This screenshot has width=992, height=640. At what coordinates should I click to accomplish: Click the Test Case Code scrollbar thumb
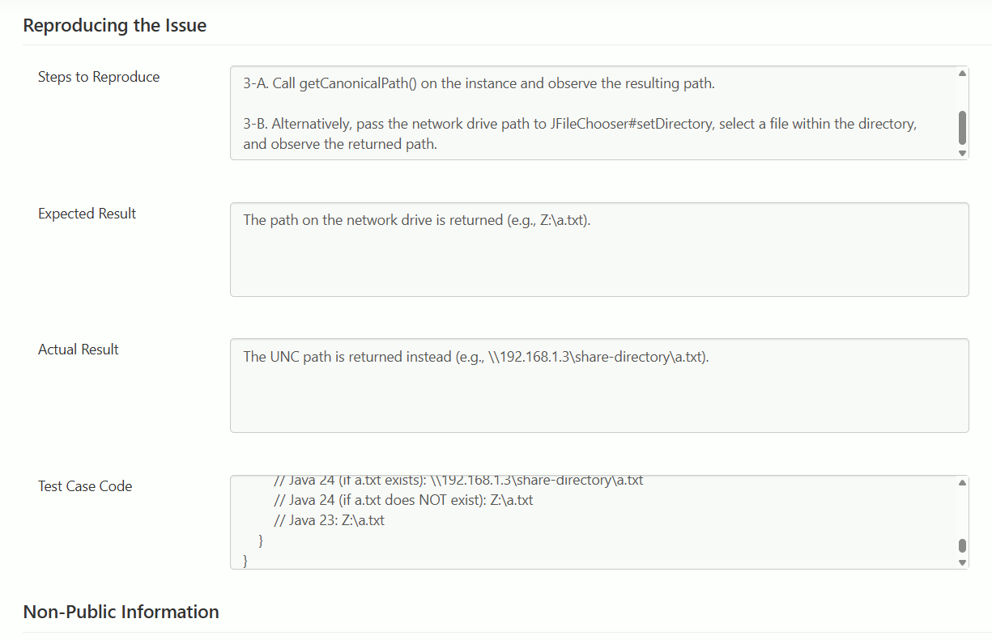(x=962, y=546)
